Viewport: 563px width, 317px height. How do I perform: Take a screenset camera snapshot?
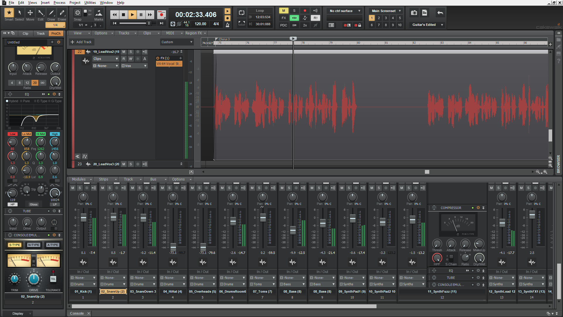(414, 13)
